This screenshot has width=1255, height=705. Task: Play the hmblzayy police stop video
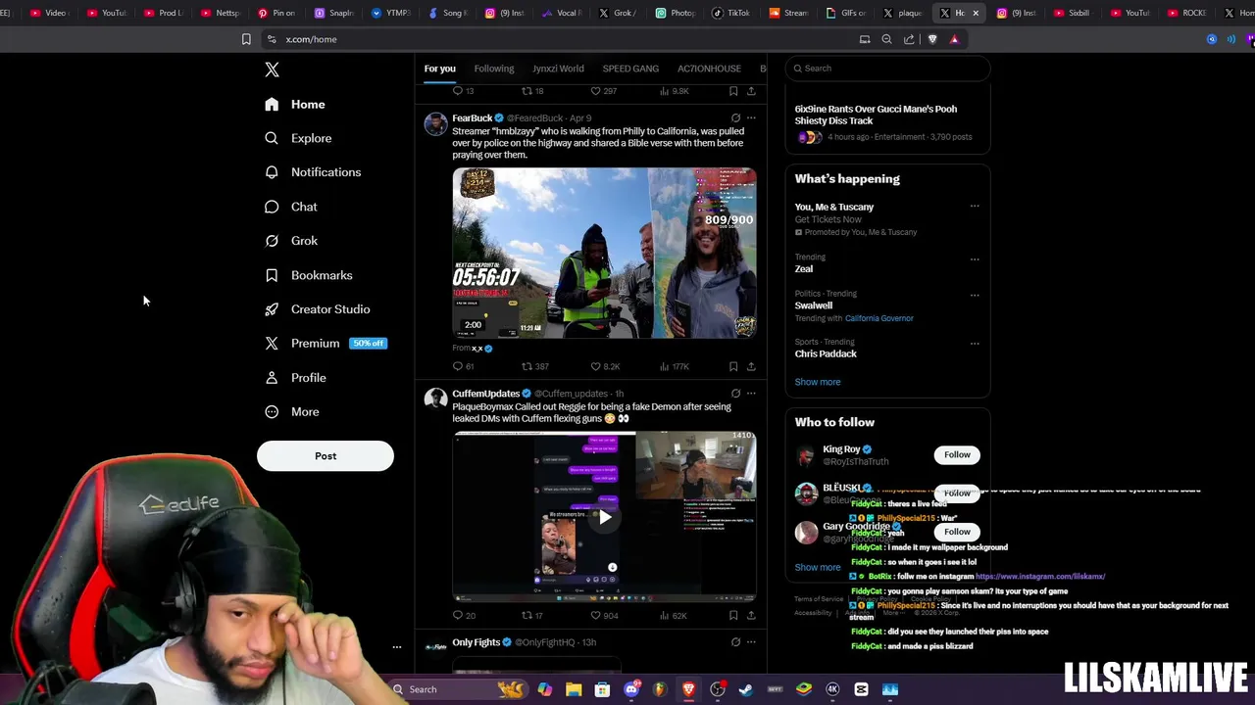[604, 253]
